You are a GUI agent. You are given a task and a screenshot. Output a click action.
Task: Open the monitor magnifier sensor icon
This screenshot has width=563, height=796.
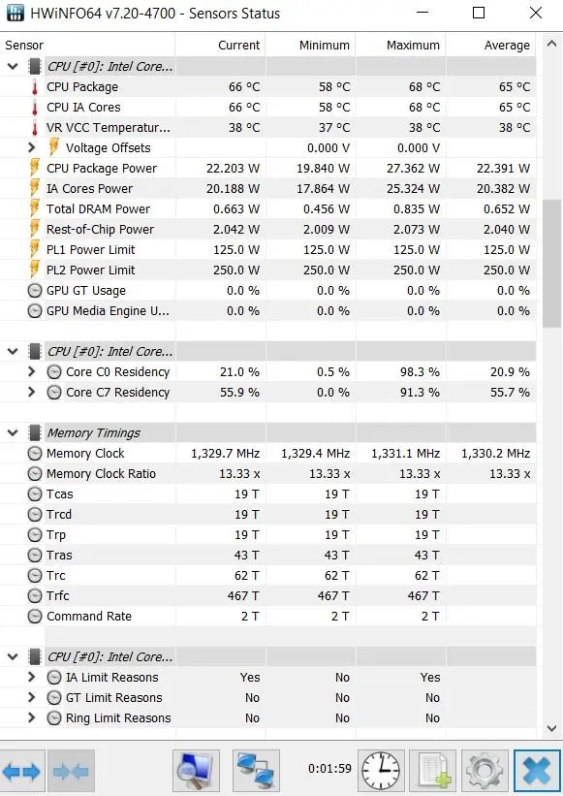196,772
